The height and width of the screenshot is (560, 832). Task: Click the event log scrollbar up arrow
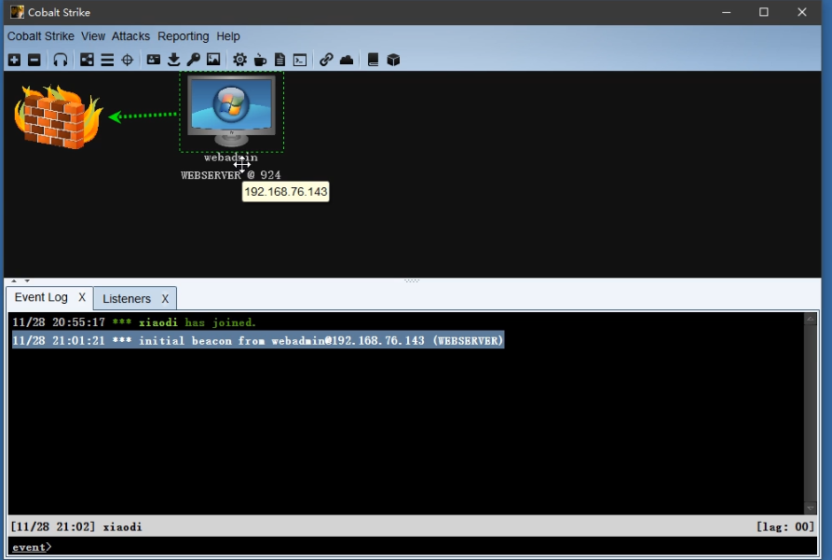(x=810, y=319)
